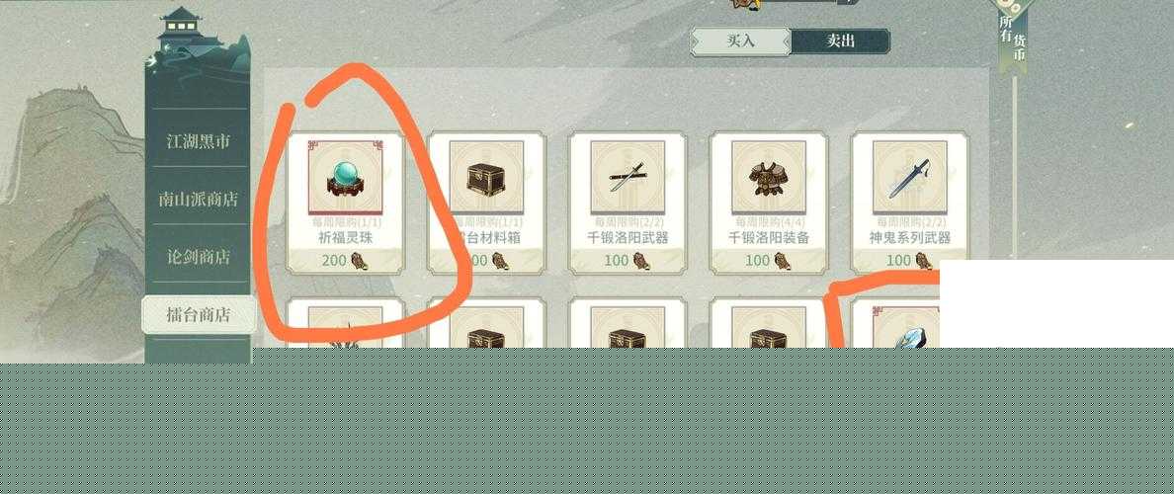Select the 千锻洛阳武器 swords icon

pyautogui.click(x=628, y=178)
